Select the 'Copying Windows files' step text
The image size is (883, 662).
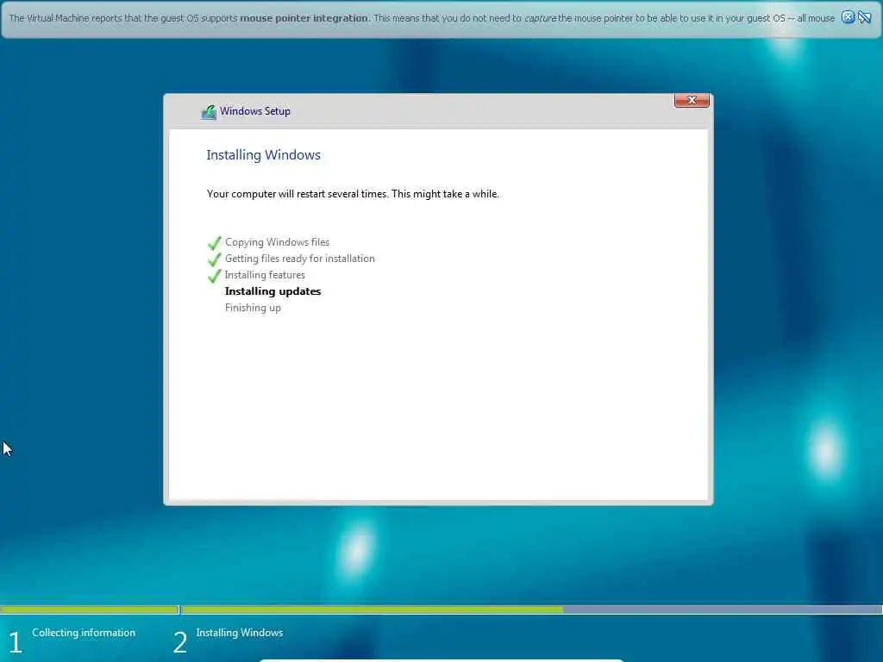pyautogui.click(x=277, y=242)
